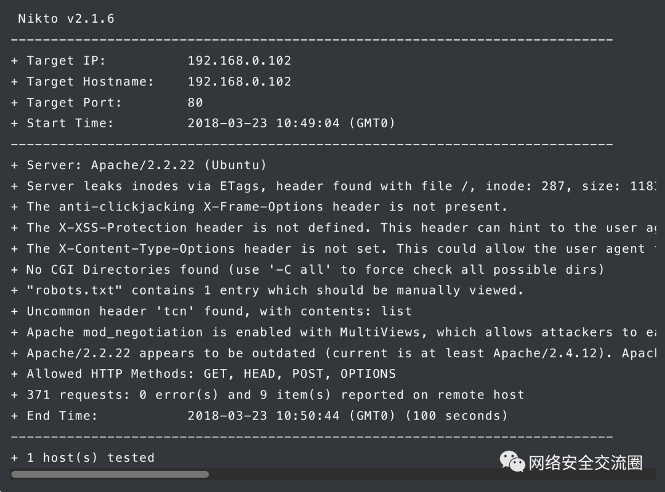Screen dimensions: 665x492
Task: Click the Server Apache/2.2.22 (Ubuntu) line
Action: [x=139, y=165]
